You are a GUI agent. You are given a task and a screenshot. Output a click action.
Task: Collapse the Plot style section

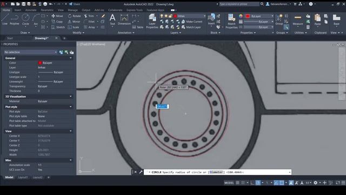(x=71, y=107)
